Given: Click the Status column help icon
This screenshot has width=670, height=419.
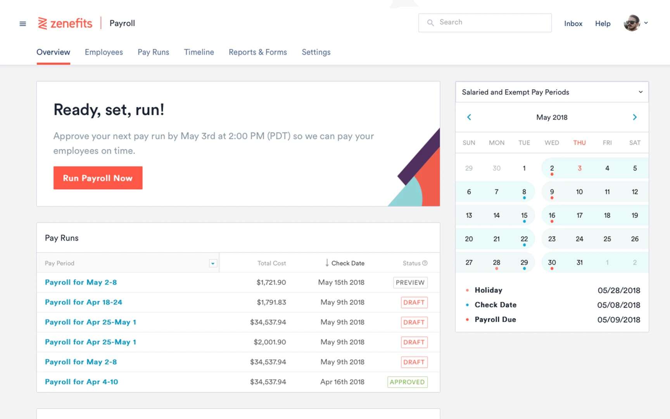Looking at the screenshot, I should pos(425,263).
